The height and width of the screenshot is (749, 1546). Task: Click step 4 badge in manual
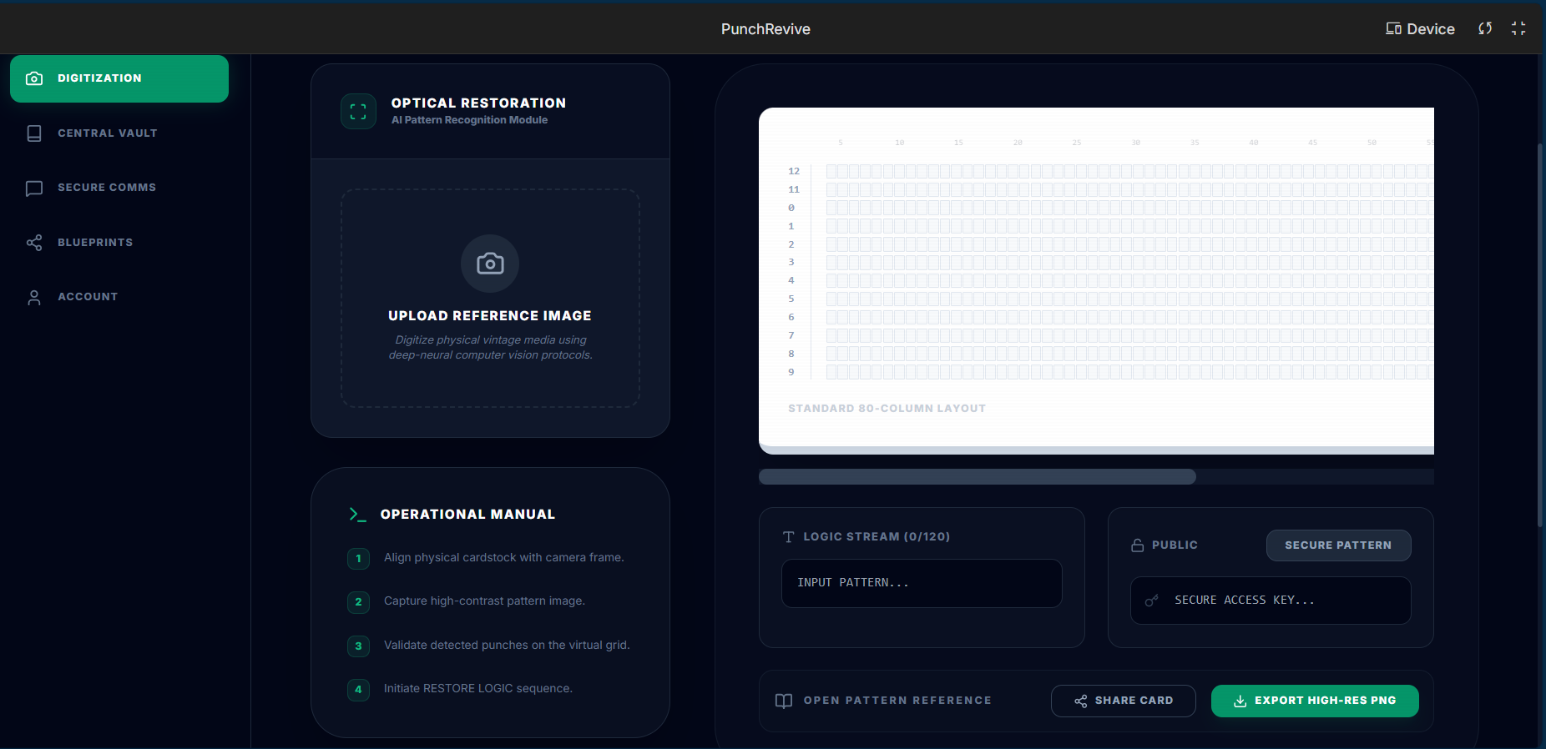click(x=358, y=689)
